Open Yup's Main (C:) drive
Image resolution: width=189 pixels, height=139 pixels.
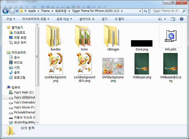tap(21, 92)
